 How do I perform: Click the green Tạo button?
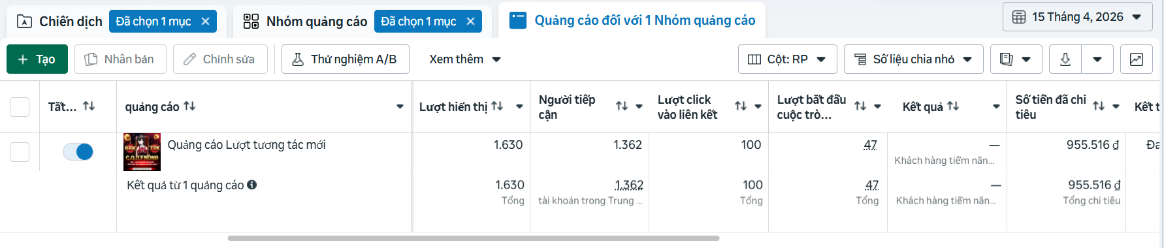37,59
